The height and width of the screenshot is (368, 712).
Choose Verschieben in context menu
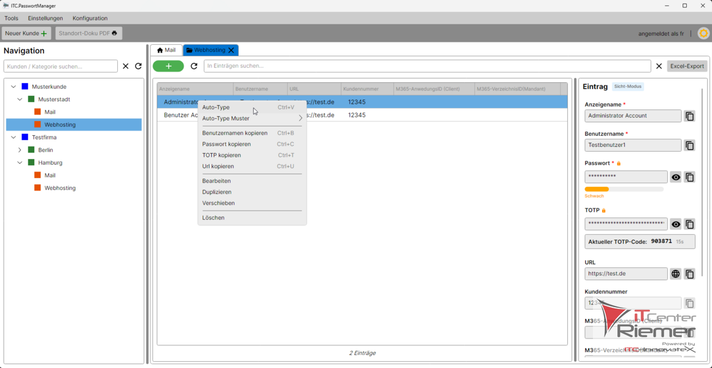coord(252,203)
